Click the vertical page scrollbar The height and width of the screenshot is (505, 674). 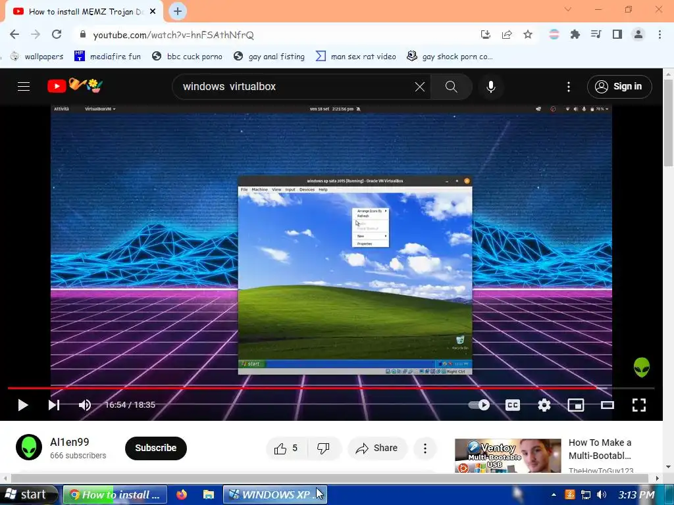(x=668, y=123)
